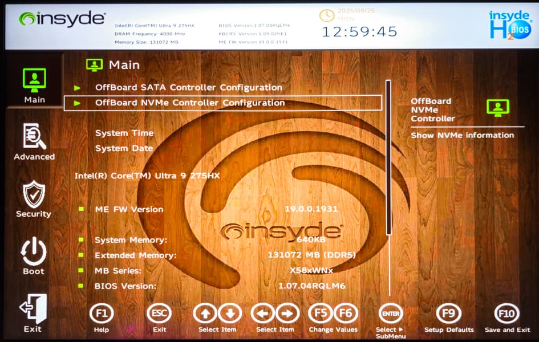Viewport: 539px width, 342px height.
Task: Expand OffBoard NVMe Controller Configuration arrow
Action: click(x=78, y=103)
